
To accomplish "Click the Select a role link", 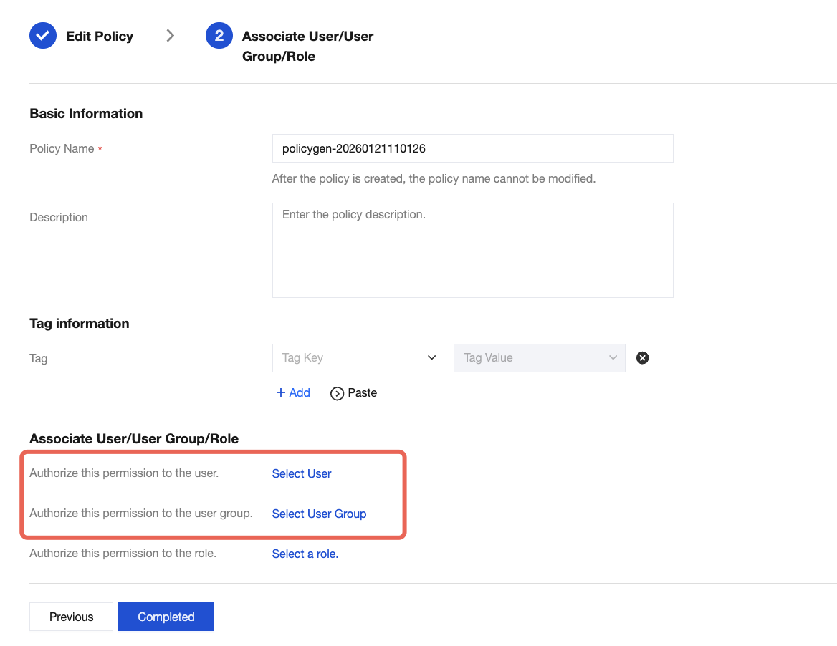I will tap(305, 554).
